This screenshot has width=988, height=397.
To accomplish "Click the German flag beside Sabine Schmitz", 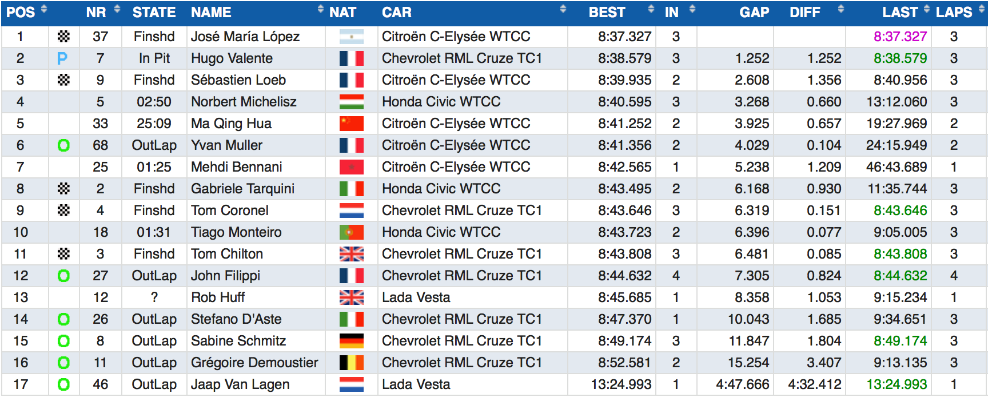I will point(351,341).
